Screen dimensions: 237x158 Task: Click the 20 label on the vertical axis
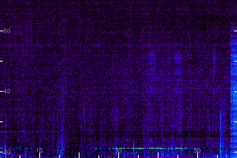coord(7,152)
